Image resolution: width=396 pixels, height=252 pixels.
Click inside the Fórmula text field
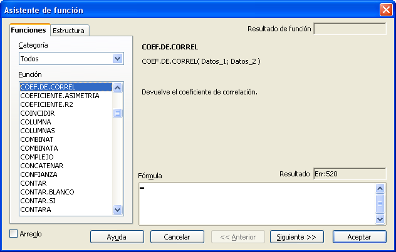coord(257,203)
